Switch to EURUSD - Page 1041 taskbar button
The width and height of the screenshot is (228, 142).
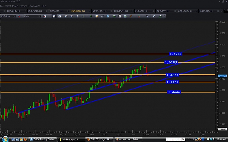100,139
